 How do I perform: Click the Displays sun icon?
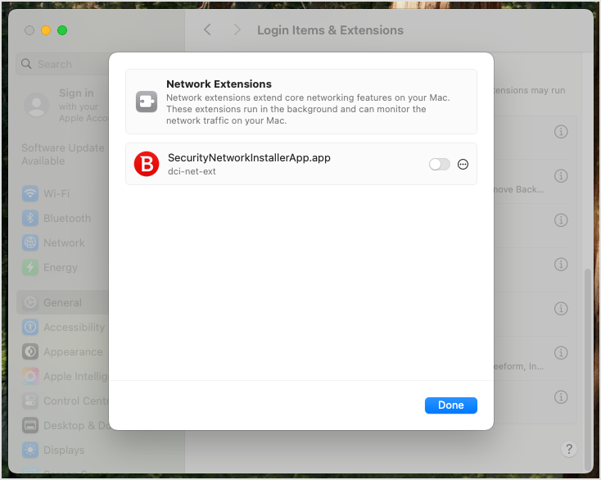(30, 450)
